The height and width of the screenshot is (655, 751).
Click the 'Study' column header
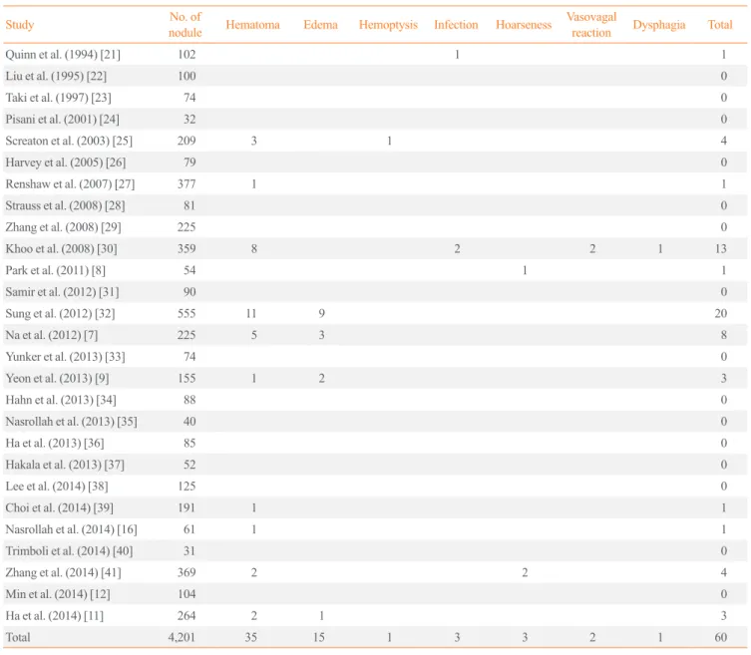coord(20,25)
